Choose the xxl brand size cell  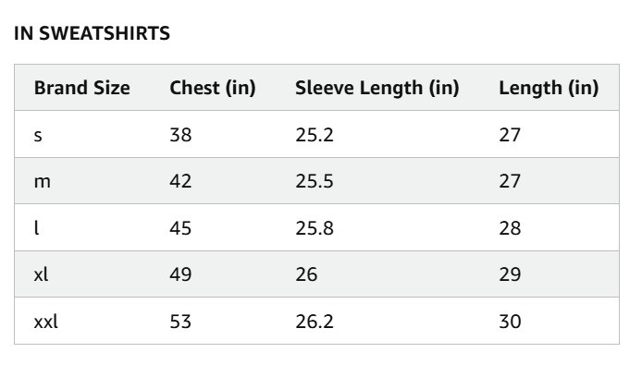pos(46,322)
